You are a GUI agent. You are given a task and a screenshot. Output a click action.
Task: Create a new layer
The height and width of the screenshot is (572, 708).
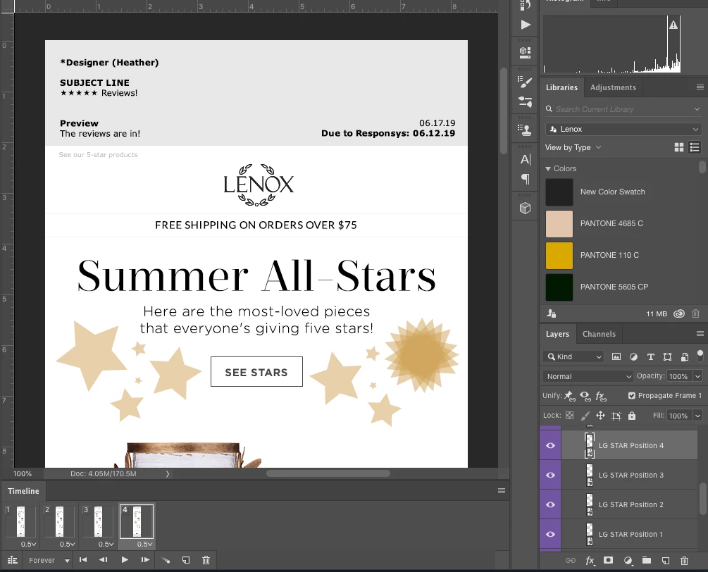tap(666, 560)
